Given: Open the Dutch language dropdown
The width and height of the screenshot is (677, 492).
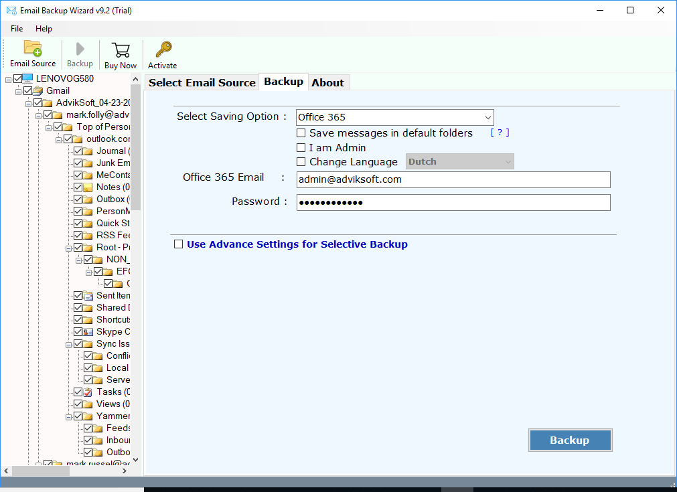Looking at the screenshot, I should (460, 161).
